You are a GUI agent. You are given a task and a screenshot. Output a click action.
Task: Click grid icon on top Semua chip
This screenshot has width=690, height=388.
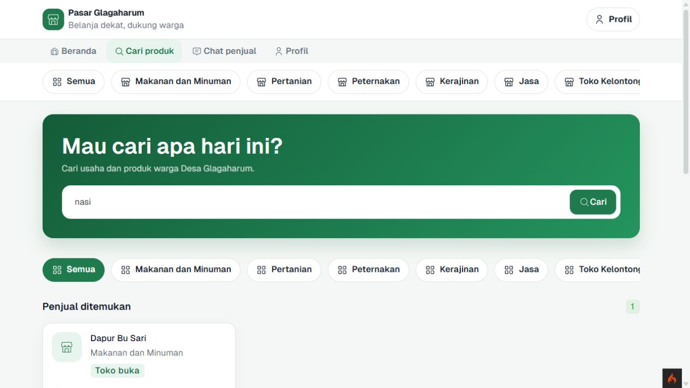[57, 82]
